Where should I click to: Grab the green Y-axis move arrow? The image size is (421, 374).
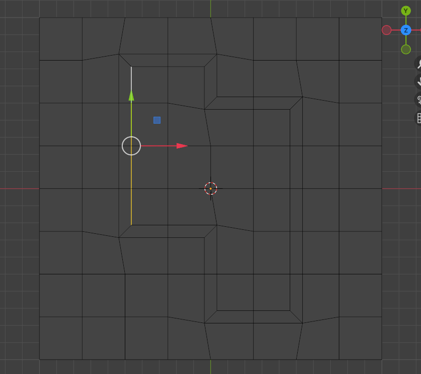pyautogui.click(x=131, y=96)
